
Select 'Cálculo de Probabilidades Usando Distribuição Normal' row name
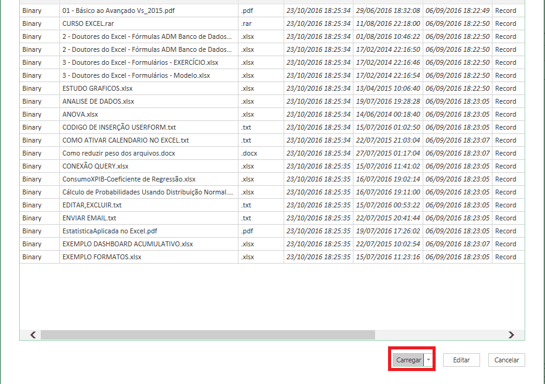[148, 192]
